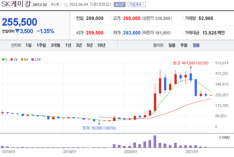This screenshot has width=234, height=157.
Task: Select the 5년 line chart tab
Action: 90,45
